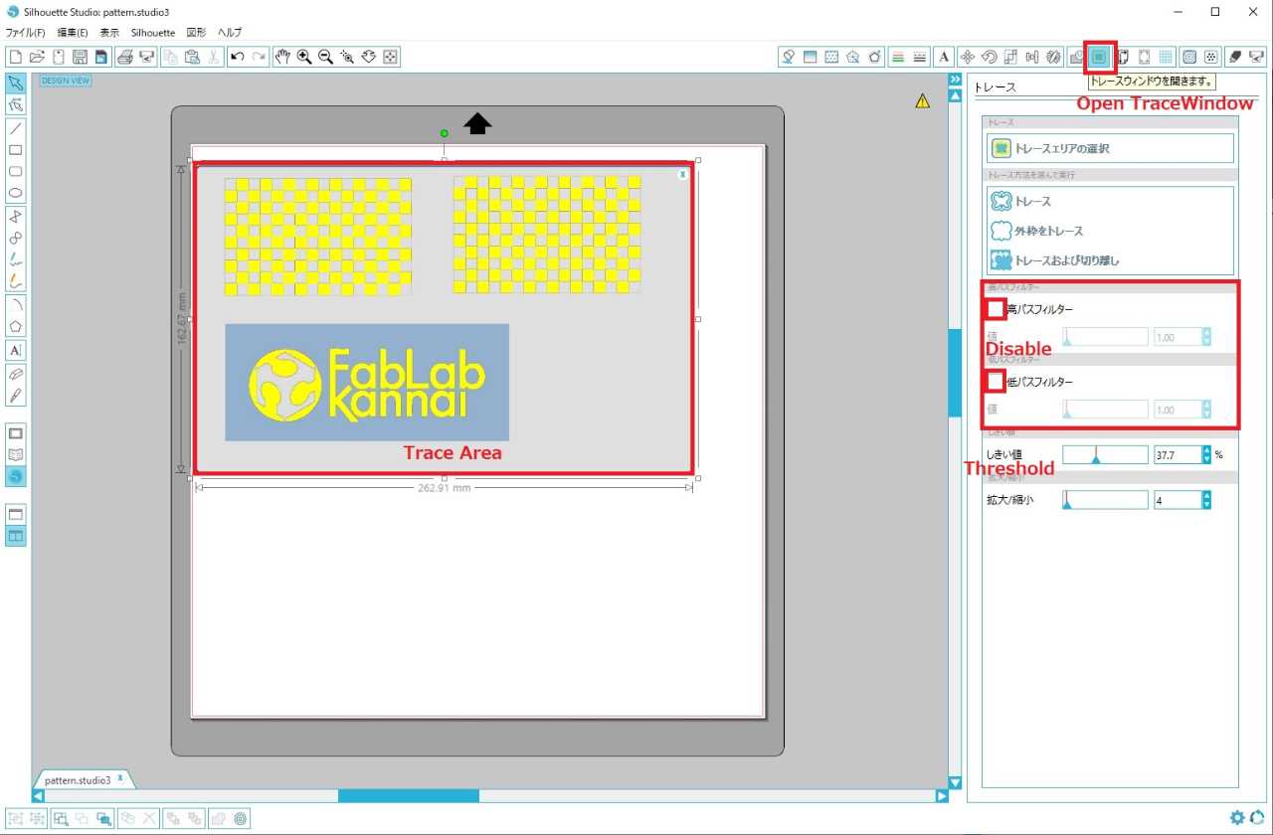Image resolution: width=1273 pixels, height=835 pixels.
Task: Pick the Line drawing tool
Action: click(16, 128)
